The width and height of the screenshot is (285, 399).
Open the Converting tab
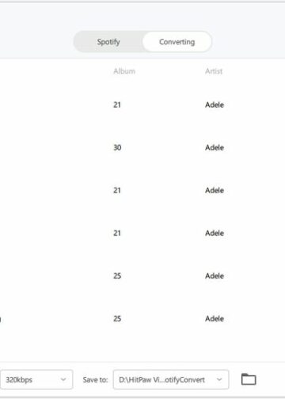(x=177, y=42)
